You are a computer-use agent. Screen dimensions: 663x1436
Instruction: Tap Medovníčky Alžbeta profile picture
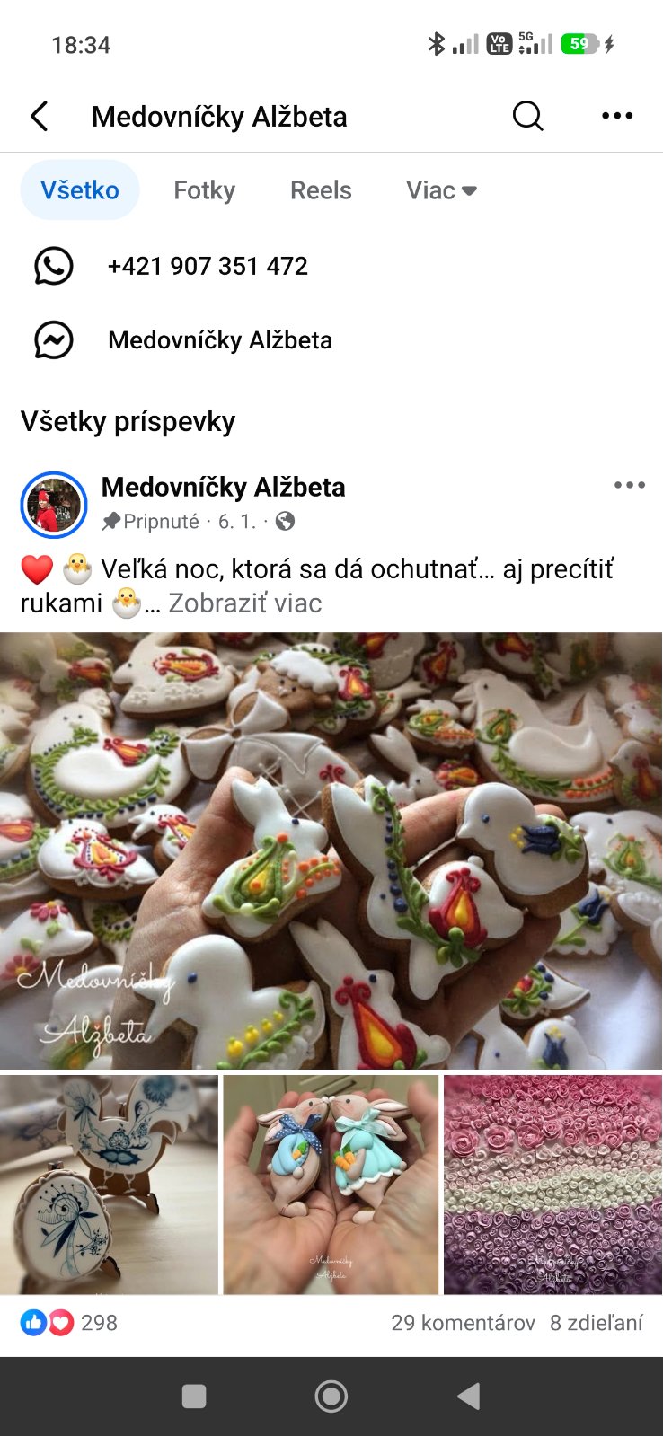[x=54, y=505]
